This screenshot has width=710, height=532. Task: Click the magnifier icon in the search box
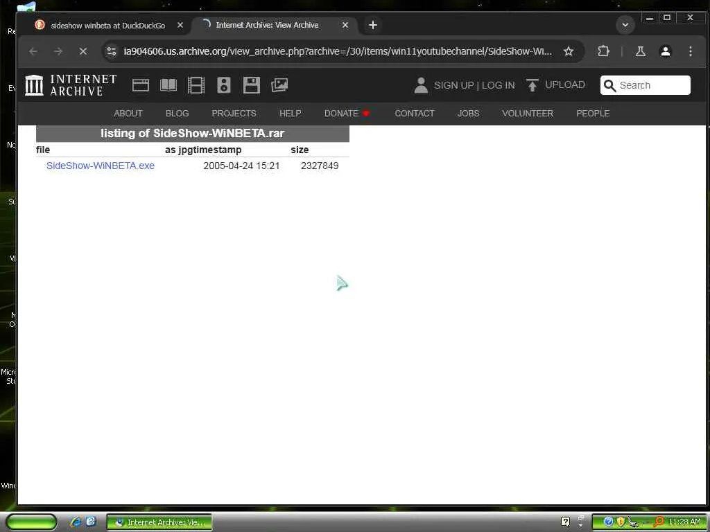point(610,85)
